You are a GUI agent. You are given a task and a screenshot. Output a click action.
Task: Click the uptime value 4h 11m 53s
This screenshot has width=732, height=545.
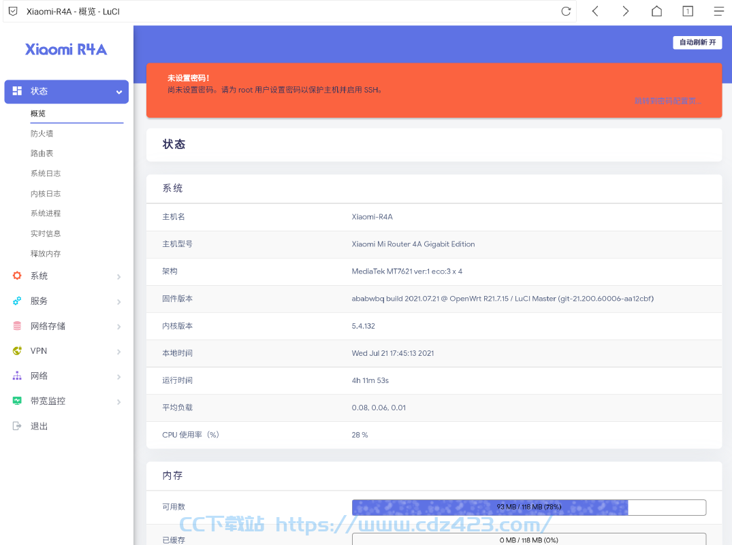click(x=370, y=380)
